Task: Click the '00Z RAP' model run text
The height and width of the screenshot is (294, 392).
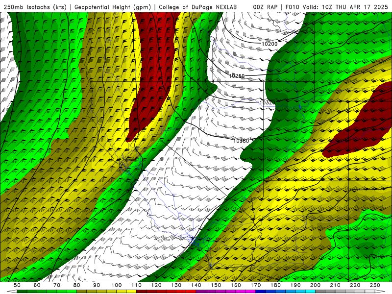Action: point(265,7)
